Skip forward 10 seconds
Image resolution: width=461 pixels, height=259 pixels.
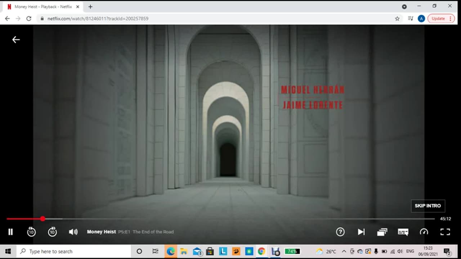[52, 232]
